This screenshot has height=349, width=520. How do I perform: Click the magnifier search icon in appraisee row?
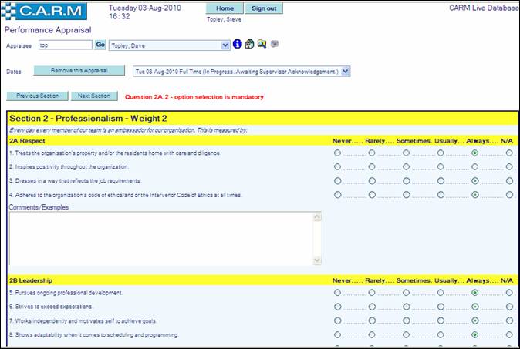tap(262, 45)
